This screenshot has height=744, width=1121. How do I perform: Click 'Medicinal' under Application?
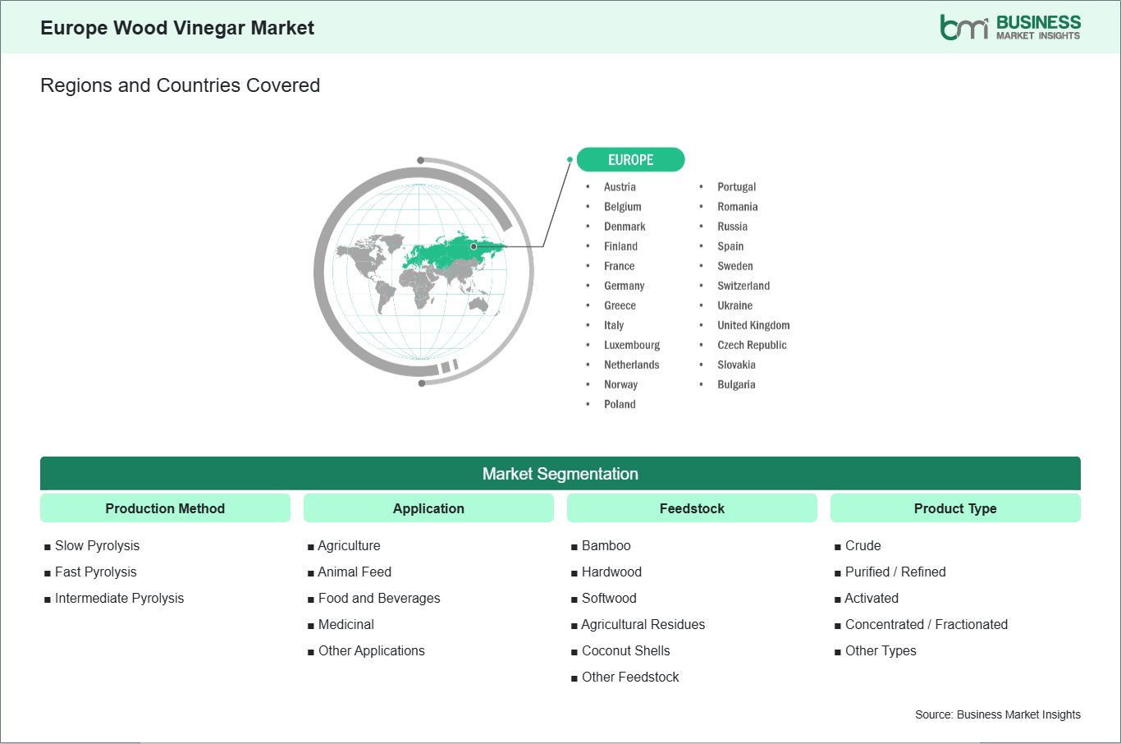pyautogui.click(x=345, y=625)
